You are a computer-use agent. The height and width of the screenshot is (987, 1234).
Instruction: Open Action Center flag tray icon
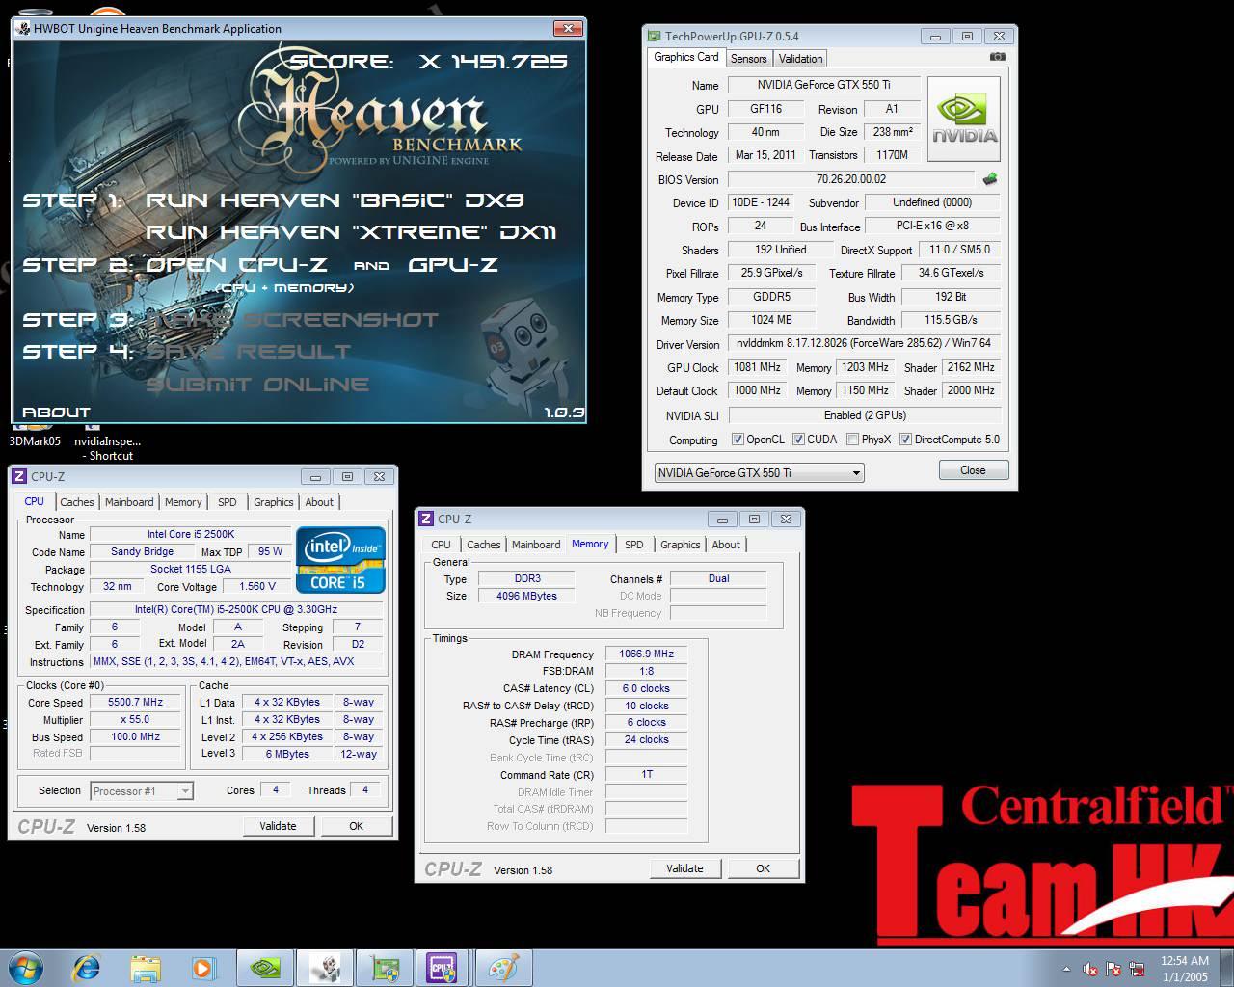1114,969
